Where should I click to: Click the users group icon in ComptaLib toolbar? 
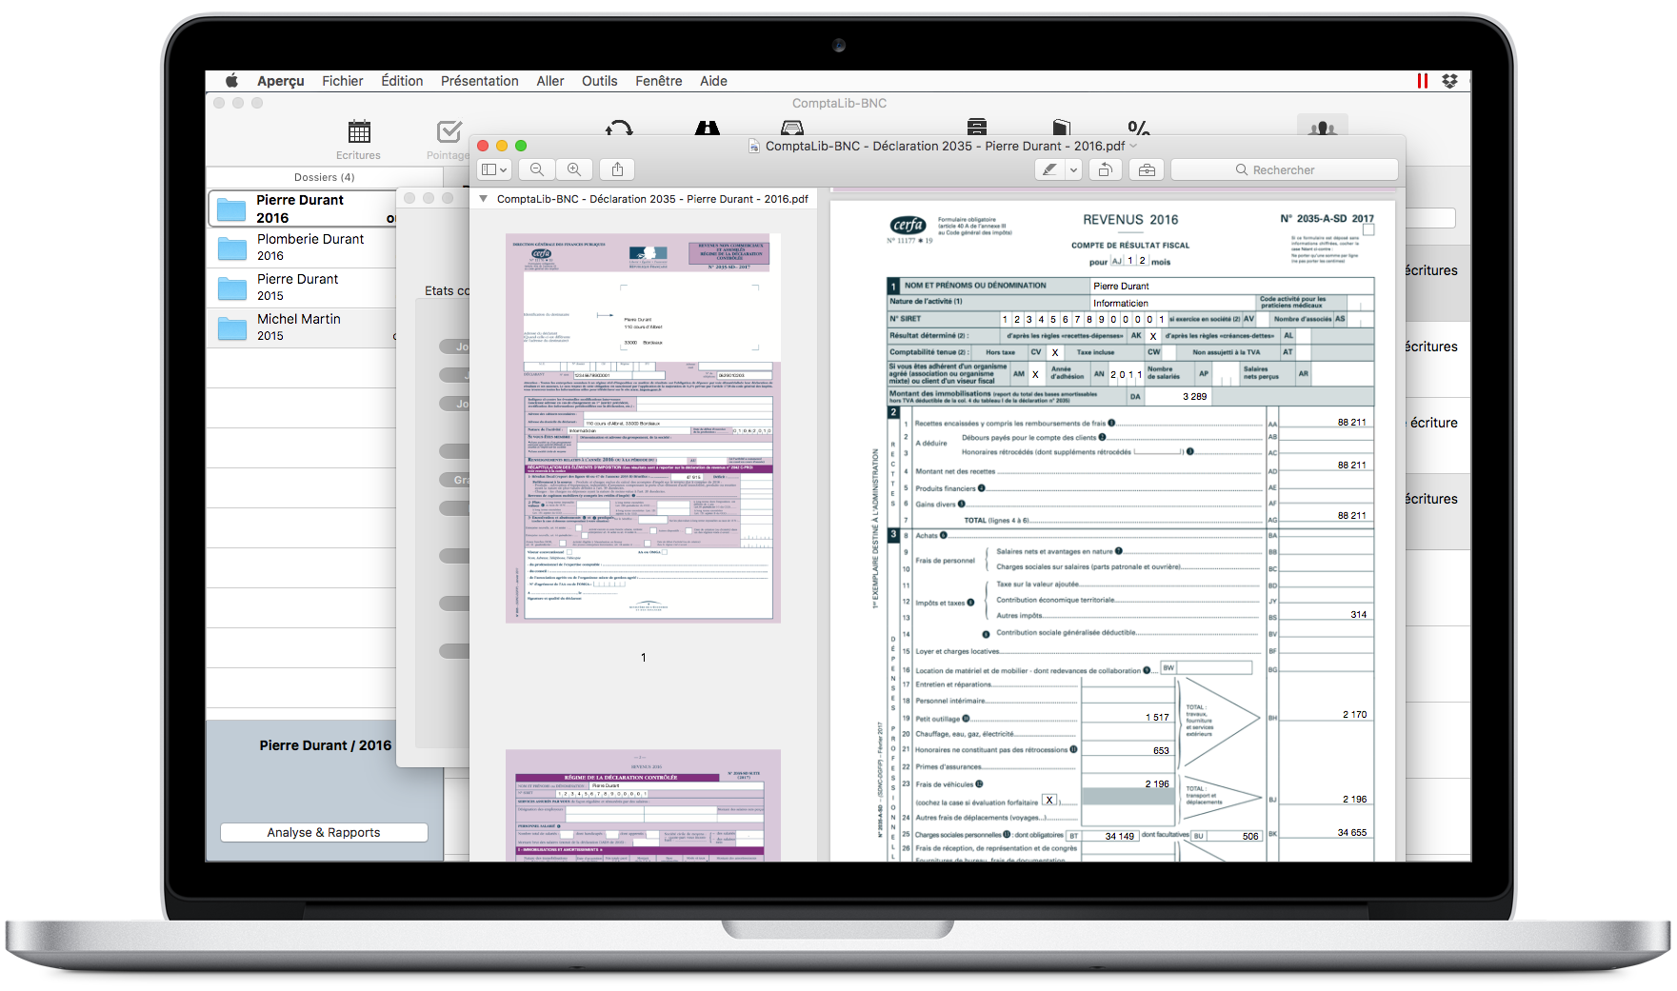[1323, 127]
